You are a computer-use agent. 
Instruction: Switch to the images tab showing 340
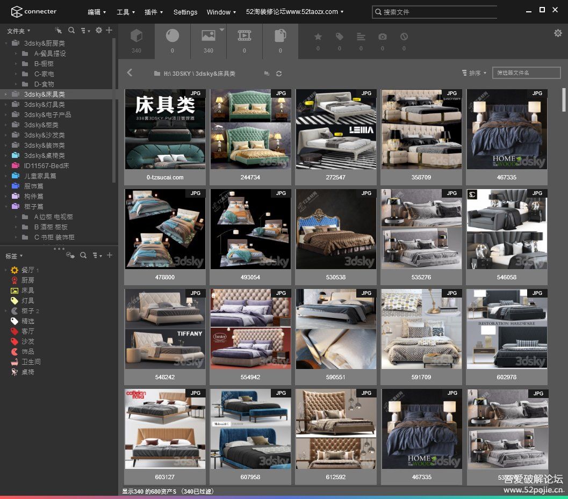208,41
